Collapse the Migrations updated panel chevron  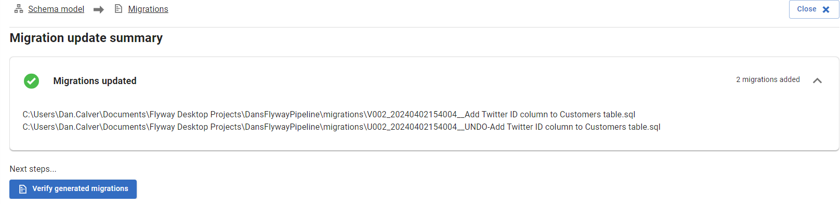[x=817, y=80]
